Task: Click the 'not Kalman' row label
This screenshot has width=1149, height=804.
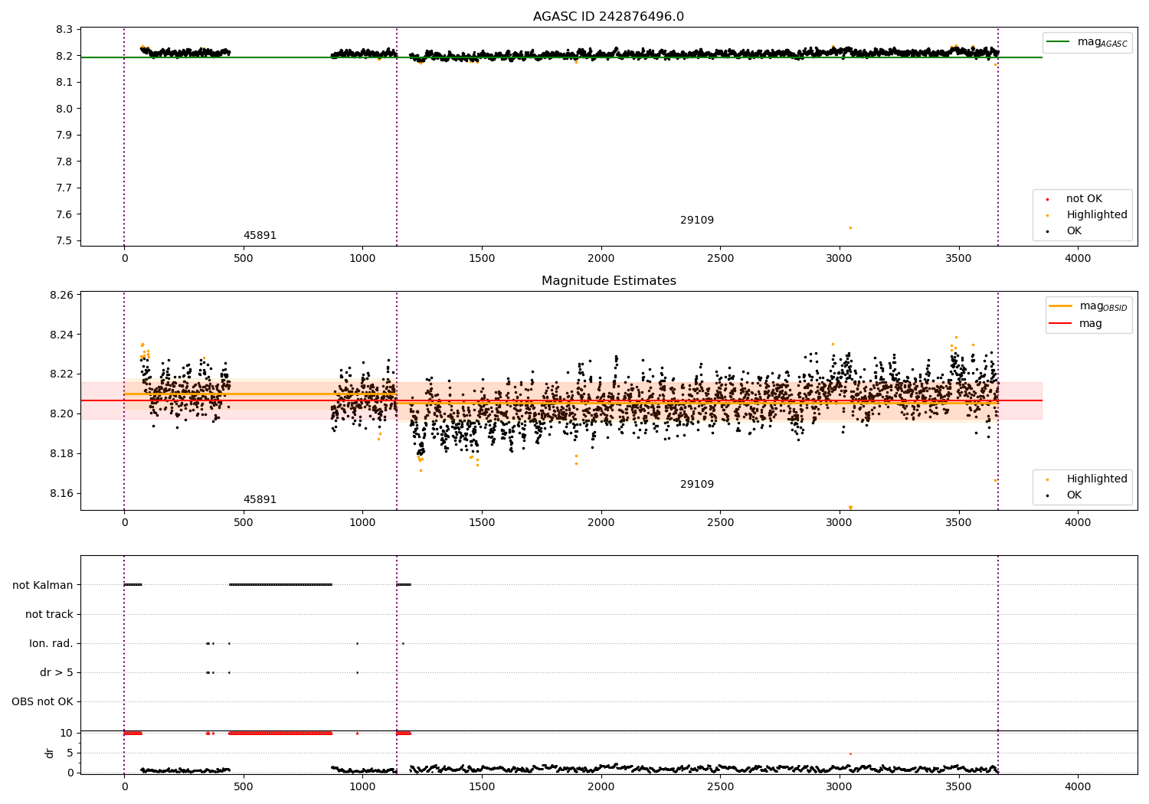Action: tap(43, 585)
